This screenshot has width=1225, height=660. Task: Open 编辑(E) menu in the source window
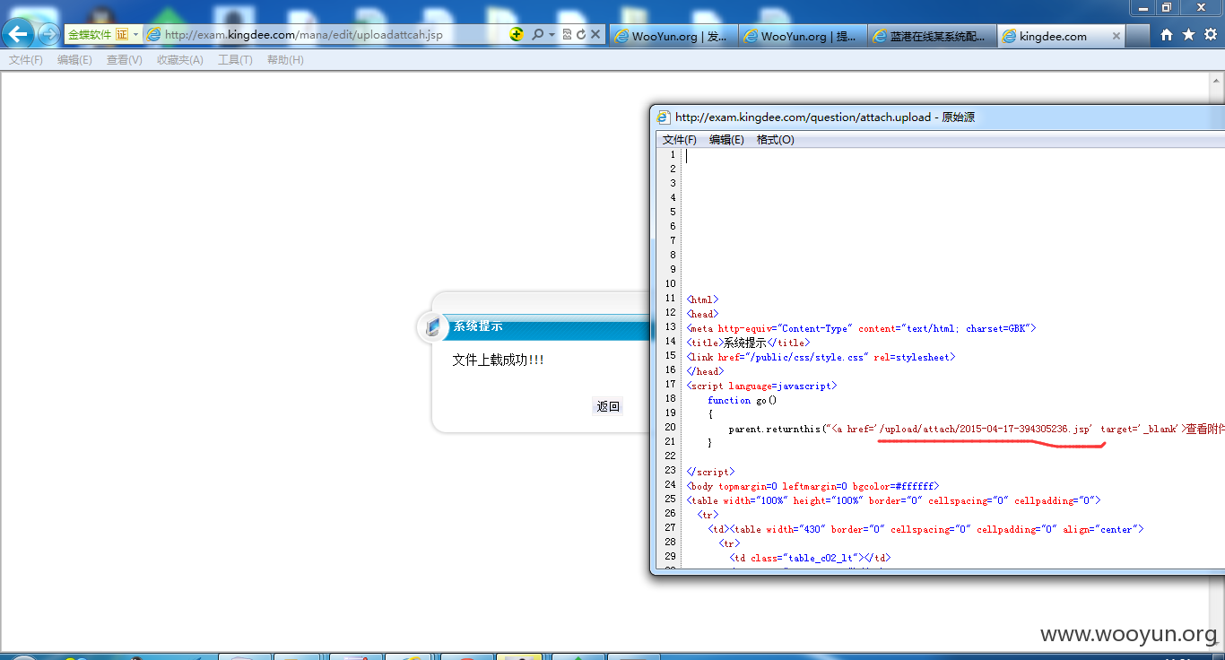[x=726, y=140]
